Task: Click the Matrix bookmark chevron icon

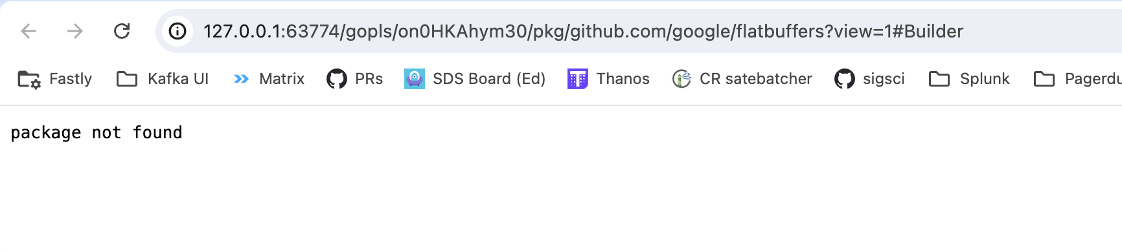Action: point(241,79)
